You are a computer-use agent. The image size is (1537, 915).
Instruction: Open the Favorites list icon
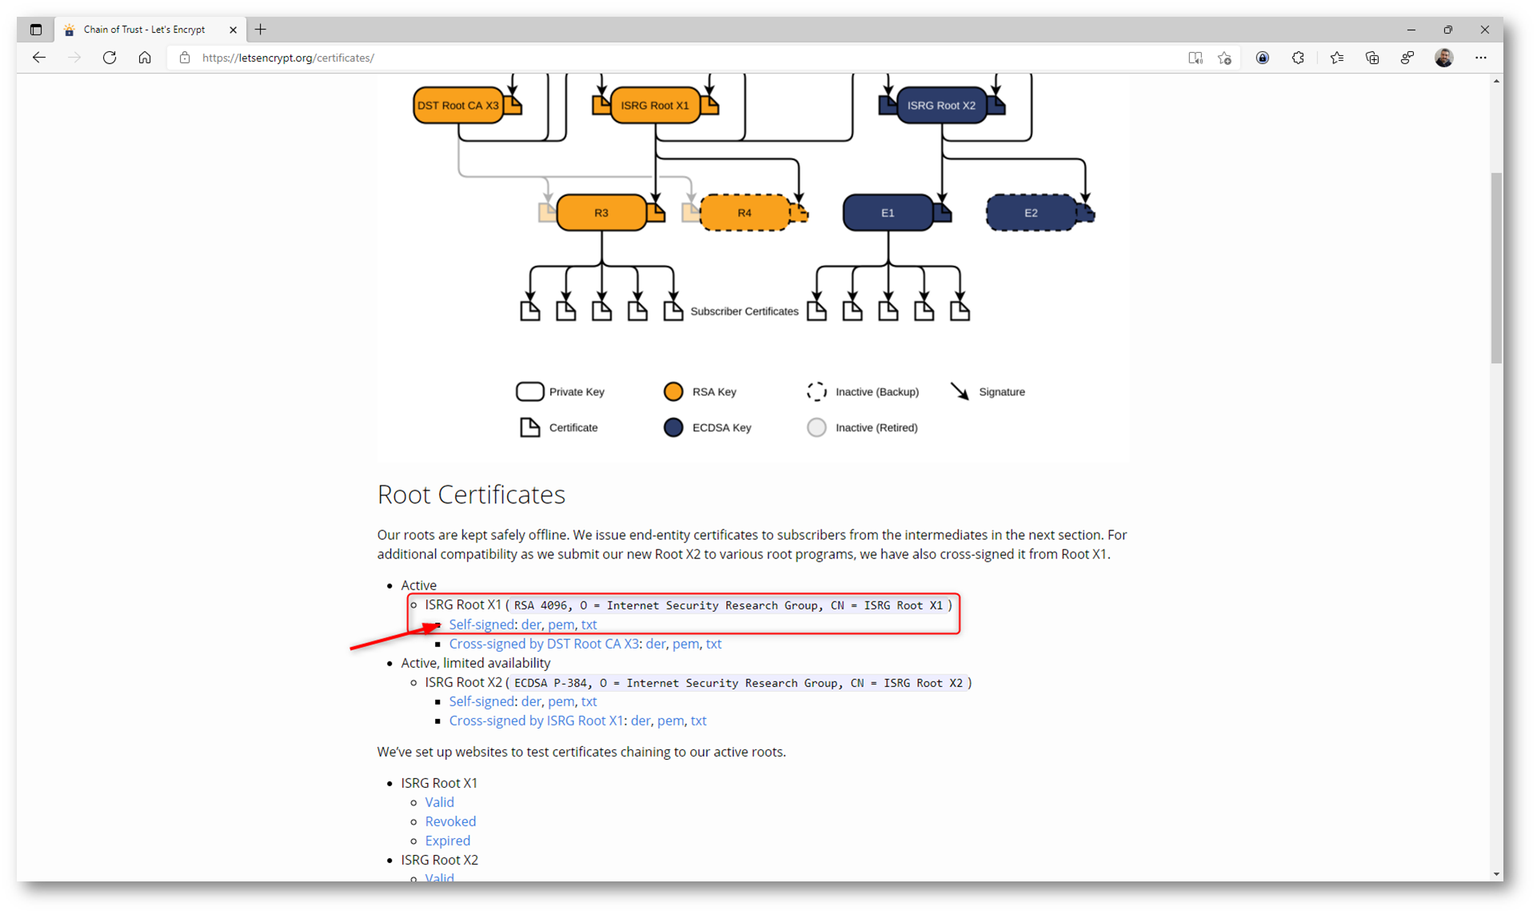[1336, 58]
